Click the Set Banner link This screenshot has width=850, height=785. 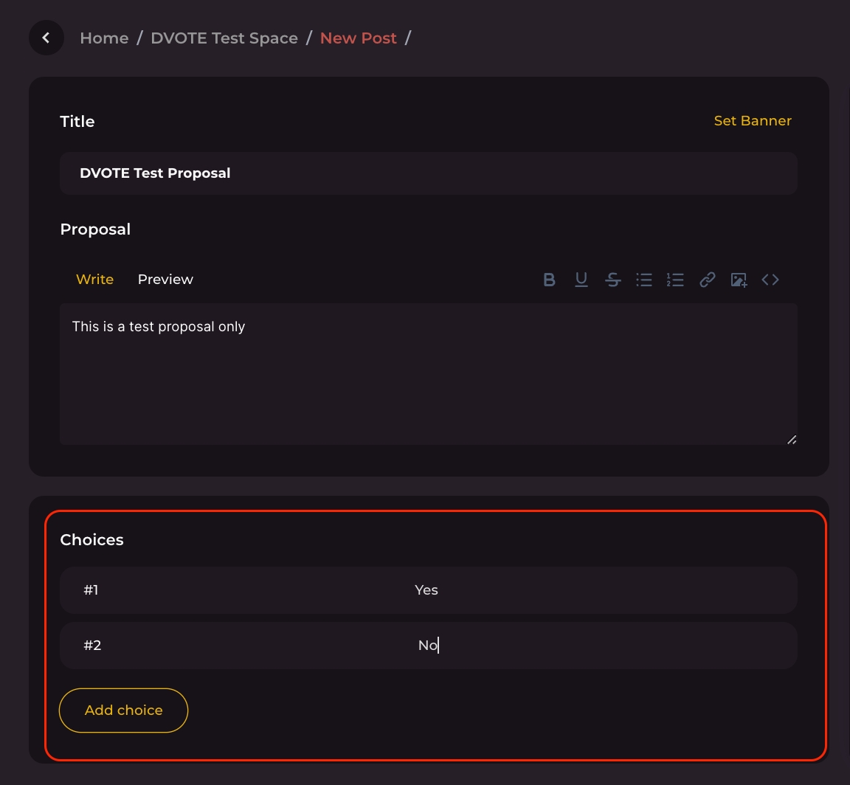pyautogui.click(x=752, y=121)
